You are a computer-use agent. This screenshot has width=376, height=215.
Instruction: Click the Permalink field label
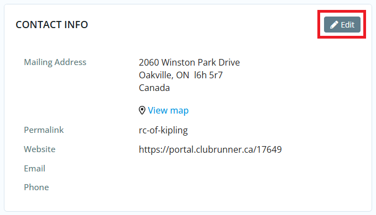click(x=44, y=130)
